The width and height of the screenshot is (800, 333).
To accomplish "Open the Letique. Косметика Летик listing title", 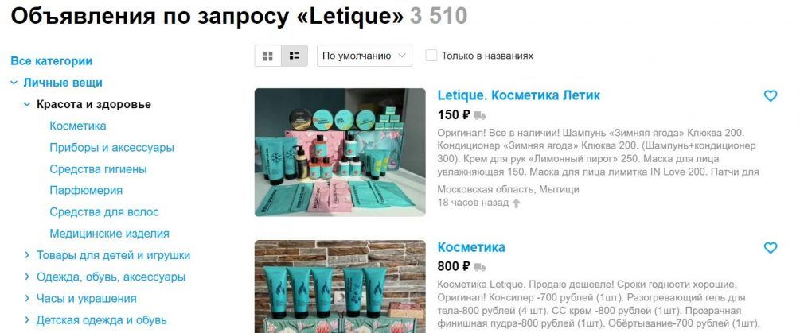I will click(x=519, y=95).
